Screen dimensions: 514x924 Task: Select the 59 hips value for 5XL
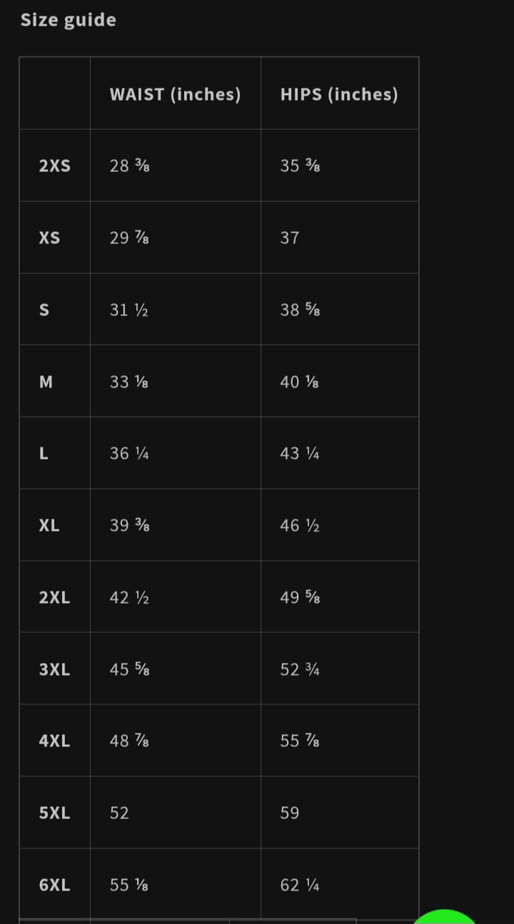click(x=290, y=813)
